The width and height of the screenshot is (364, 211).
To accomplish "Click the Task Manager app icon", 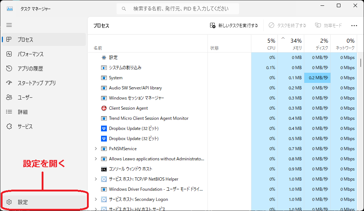I will click(x=9, y=8).
